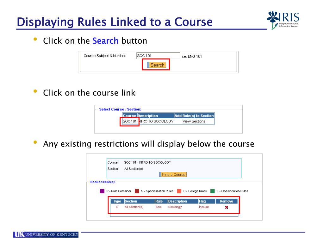Click the 'Sociology' description cell
324x243 pixels.
coord(175,207)
